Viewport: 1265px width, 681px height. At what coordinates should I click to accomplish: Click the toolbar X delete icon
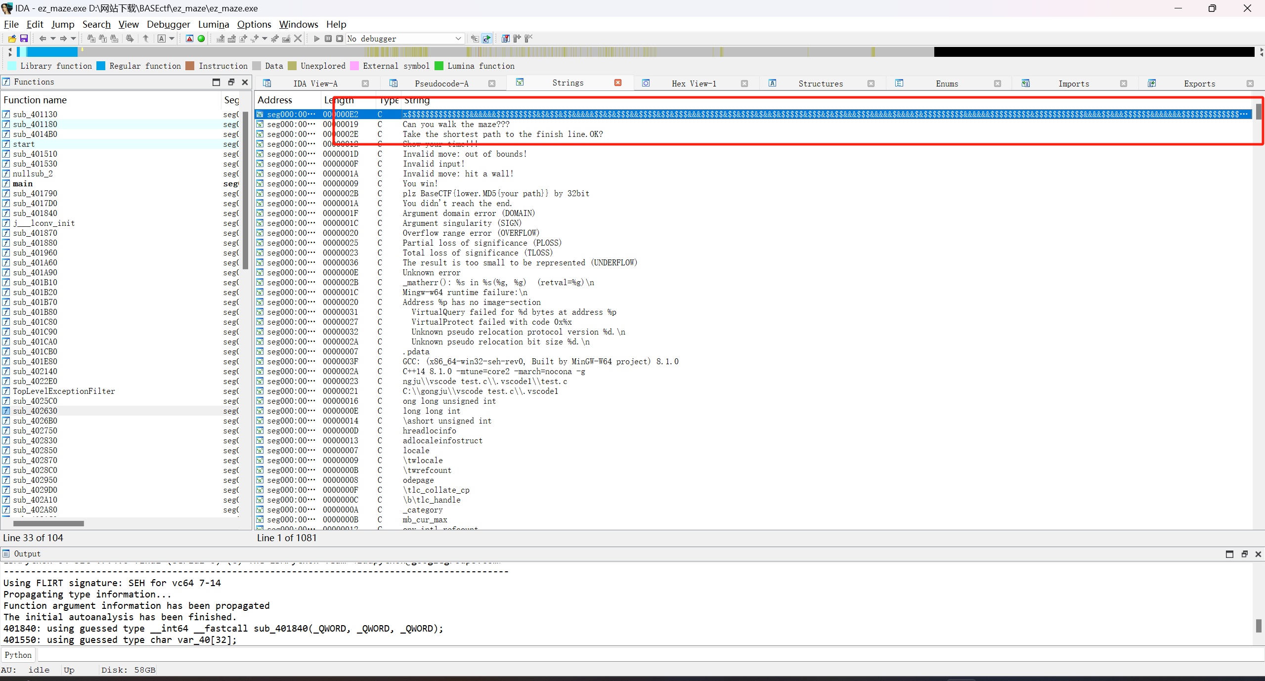pyautogui.click(x=298, y=39)
